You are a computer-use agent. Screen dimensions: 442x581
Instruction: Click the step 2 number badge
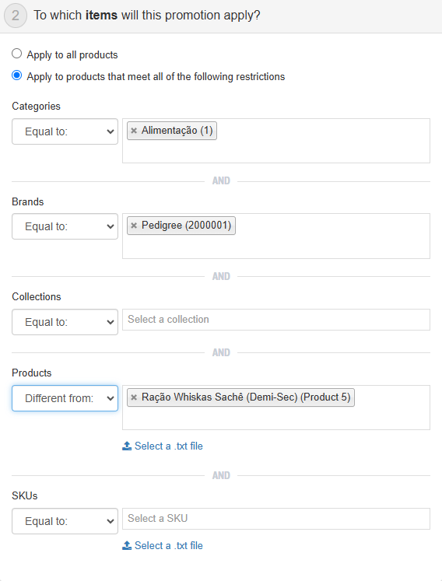point(16,16)
